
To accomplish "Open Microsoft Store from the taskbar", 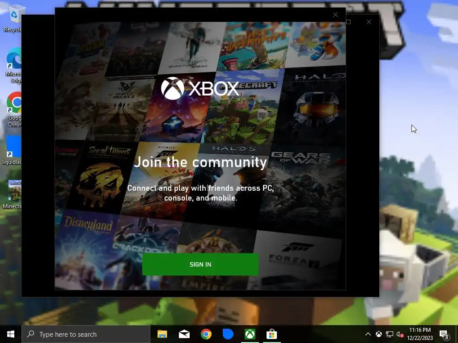I will 271,334.
